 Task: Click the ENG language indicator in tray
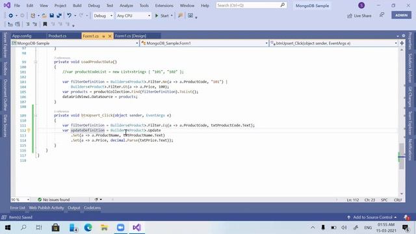tap(368, 227)
